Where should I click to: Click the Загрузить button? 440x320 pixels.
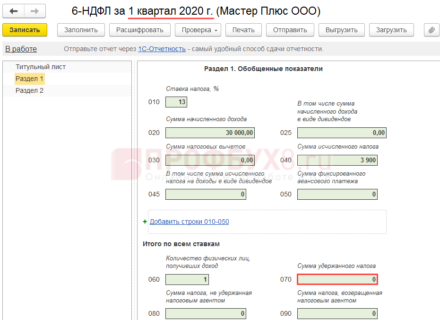pyautogui.click(x=391, y=30)
